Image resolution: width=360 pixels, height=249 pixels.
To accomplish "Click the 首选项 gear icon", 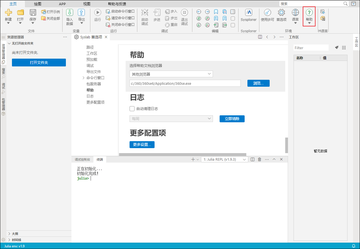I will point(281,13).
